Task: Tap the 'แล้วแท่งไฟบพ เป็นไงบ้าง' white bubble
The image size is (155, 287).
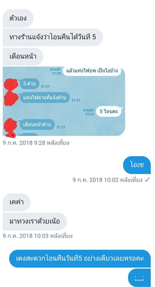Action: click(x=92, y=71)
